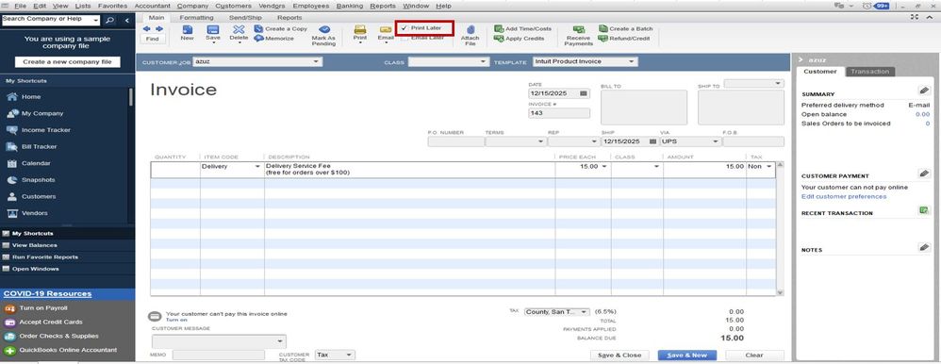941x364 pixels.
Task: Open the Banking menu
Action: tap(349, 6)
